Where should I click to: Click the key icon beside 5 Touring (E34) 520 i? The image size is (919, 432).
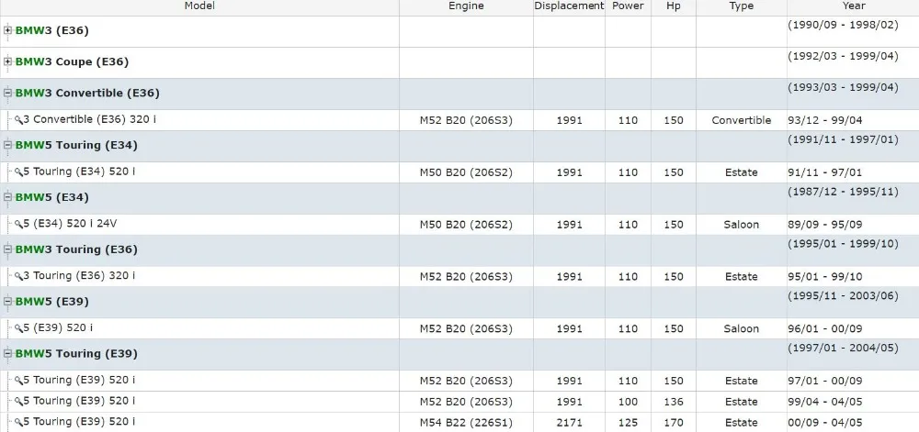point(18,172)
